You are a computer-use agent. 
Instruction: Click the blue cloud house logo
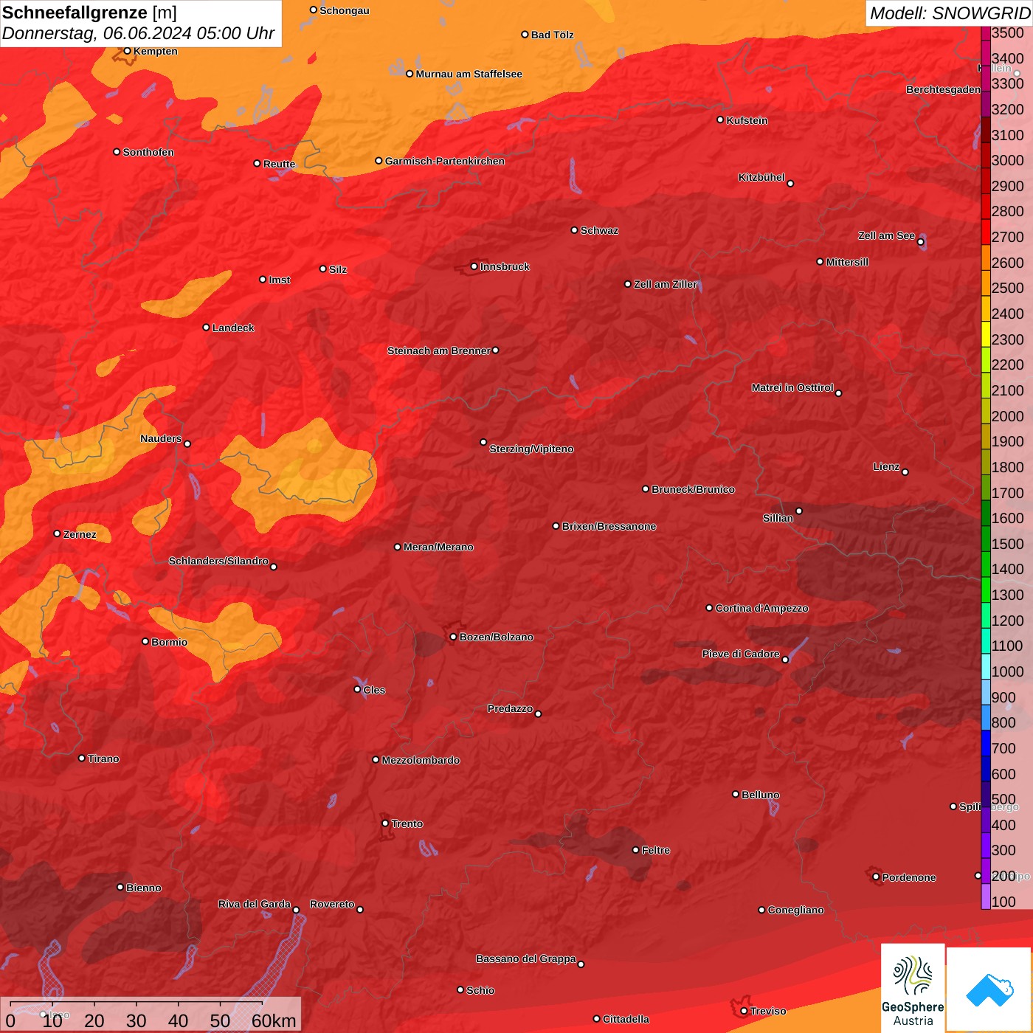click(989, 990)
